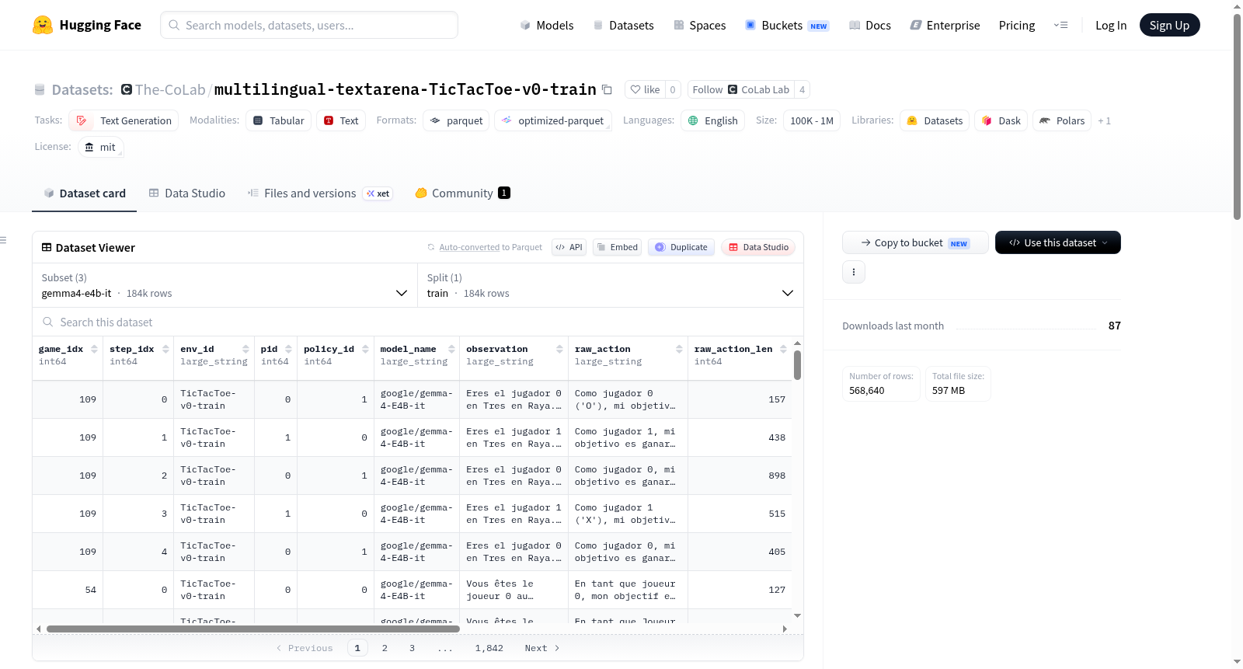Show the +1 additional libraries
1243x669 pixels.
[1104, 120]
